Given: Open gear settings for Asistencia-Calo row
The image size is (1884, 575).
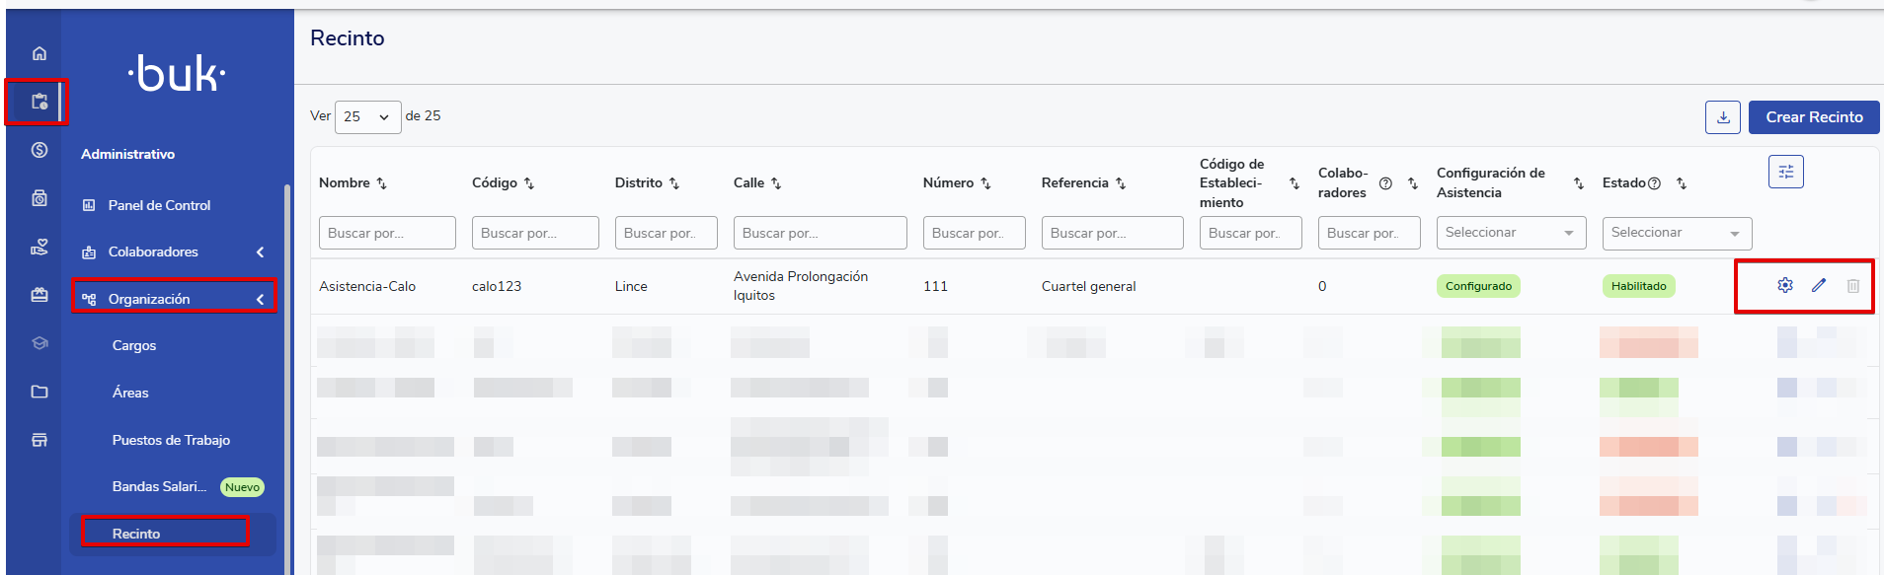Looking at the screenshot, I should [1784, 286].
